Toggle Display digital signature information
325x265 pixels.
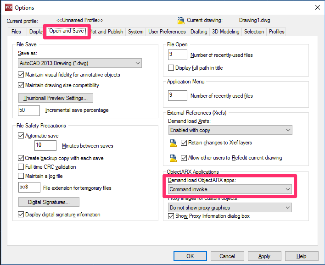coord(21,214)
